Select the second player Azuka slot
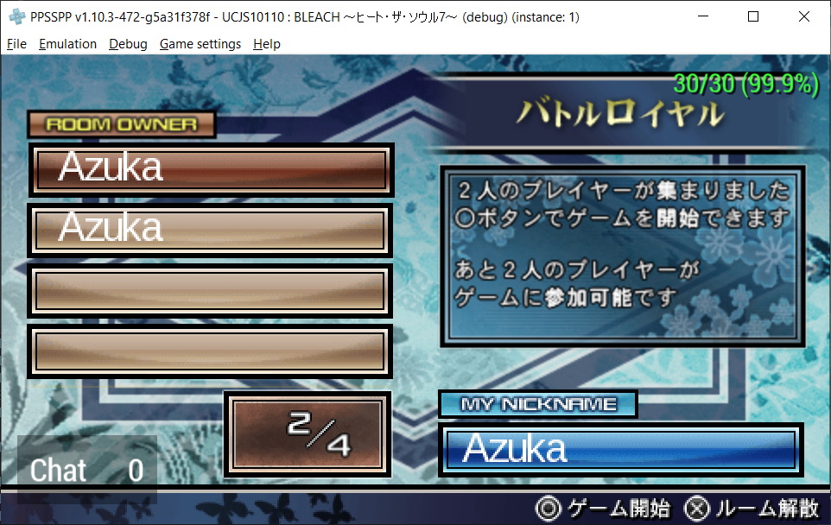Screen dimensions: 831x525 (210, 230)
